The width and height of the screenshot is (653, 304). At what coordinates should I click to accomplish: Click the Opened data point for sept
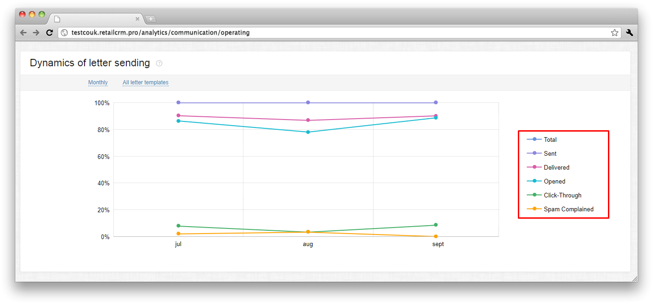coord(436,118)
